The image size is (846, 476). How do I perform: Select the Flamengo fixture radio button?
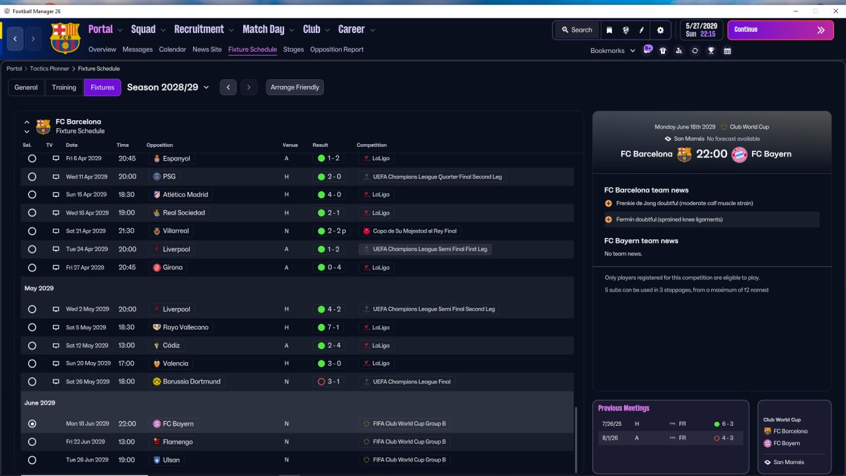[32, 442]
